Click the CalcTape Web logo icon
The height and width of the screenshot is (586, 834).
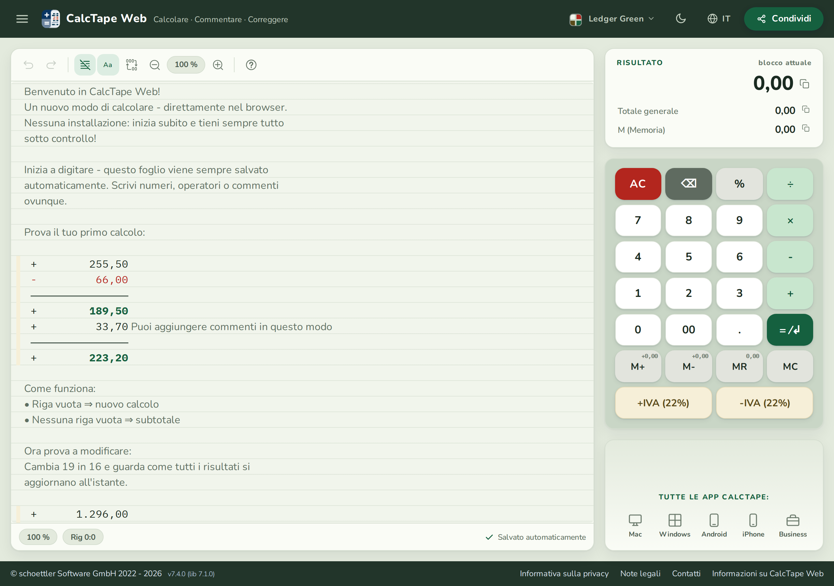[50, 19]
